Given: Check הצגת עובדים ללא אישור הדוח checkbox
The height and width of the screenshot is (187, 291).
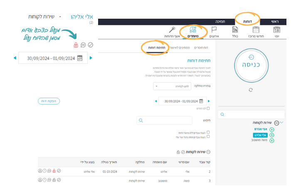Looking at the screenshot, I should pyautogui.click(x=208, y=133).
